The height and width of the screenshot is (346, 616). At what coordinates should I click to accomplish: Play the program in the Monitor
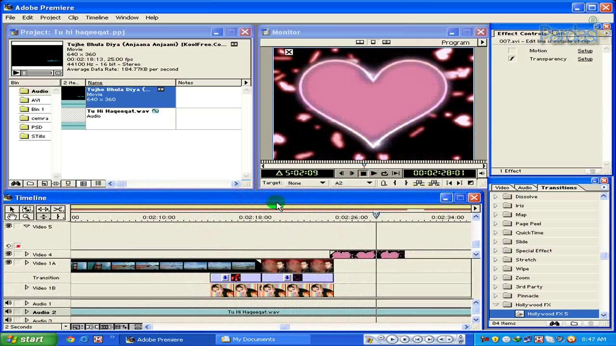[x=373, y=173]
